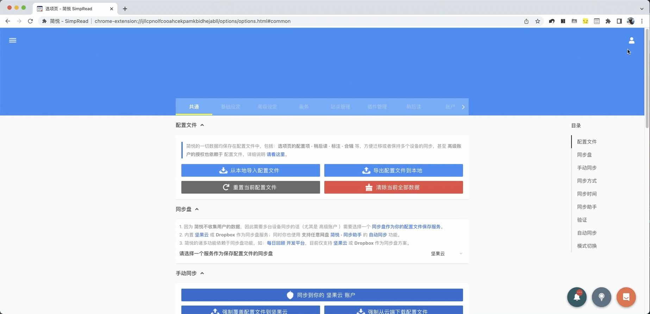The height and width of the screenshot is (314, 650).
Task: Click 从本地导入配置文件 button
Action: coord(250,170)
